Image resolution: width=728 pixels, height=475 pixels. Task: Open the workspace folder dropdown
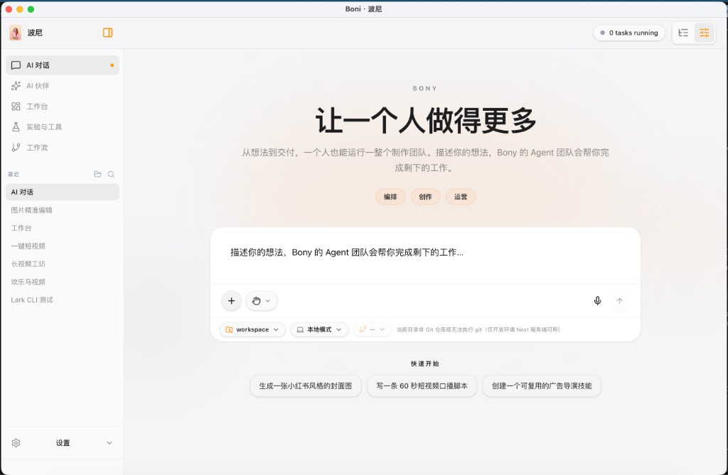252,329
